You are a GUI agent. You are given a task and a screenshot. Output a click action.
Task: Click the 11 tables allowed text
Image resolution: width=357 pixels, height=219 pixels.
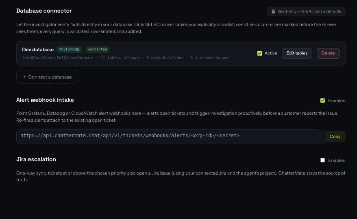click(x=120, y=58)
